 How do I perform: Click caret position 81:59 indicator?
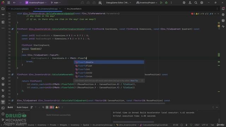pyautogui.click(x=176, y=125)
